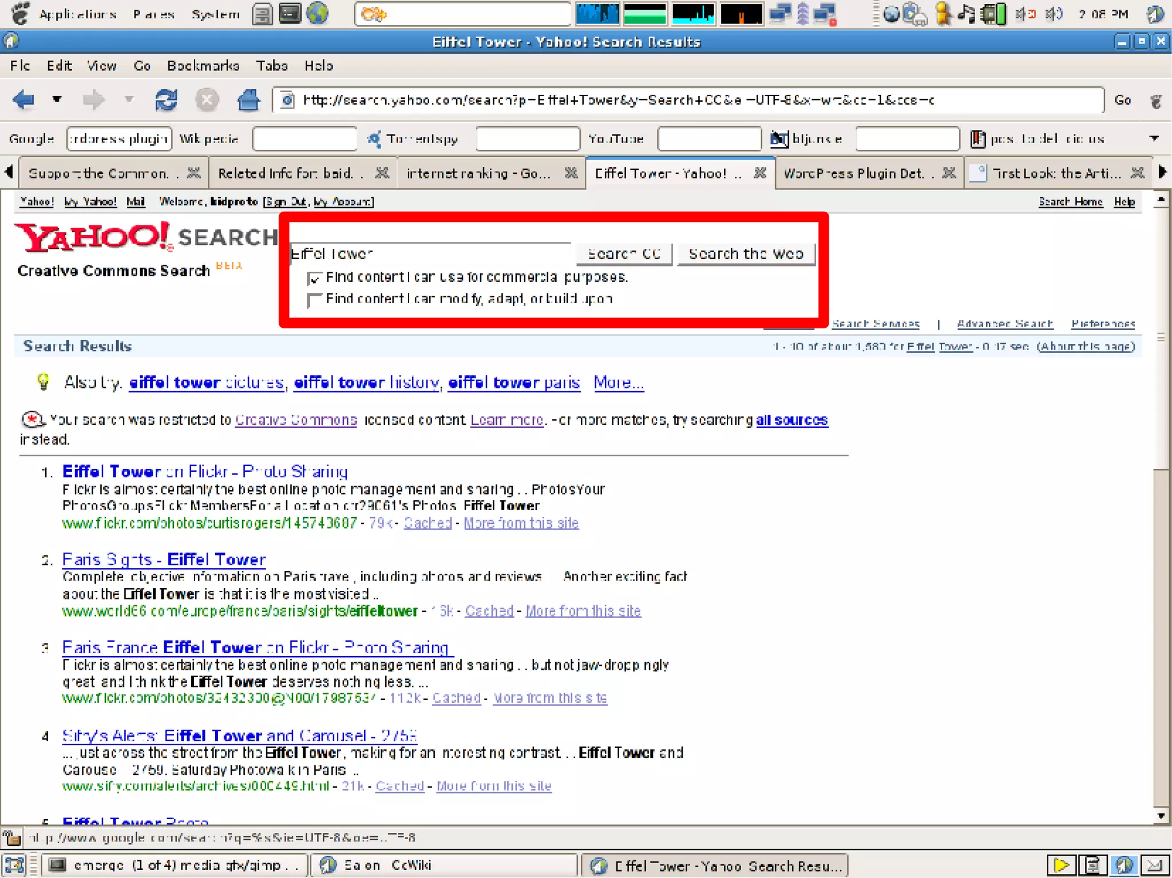Expand the bookmarks toolbar overflow arrow
Viewport: 1172px width, 878px height.
click(x=1154, y=139)
